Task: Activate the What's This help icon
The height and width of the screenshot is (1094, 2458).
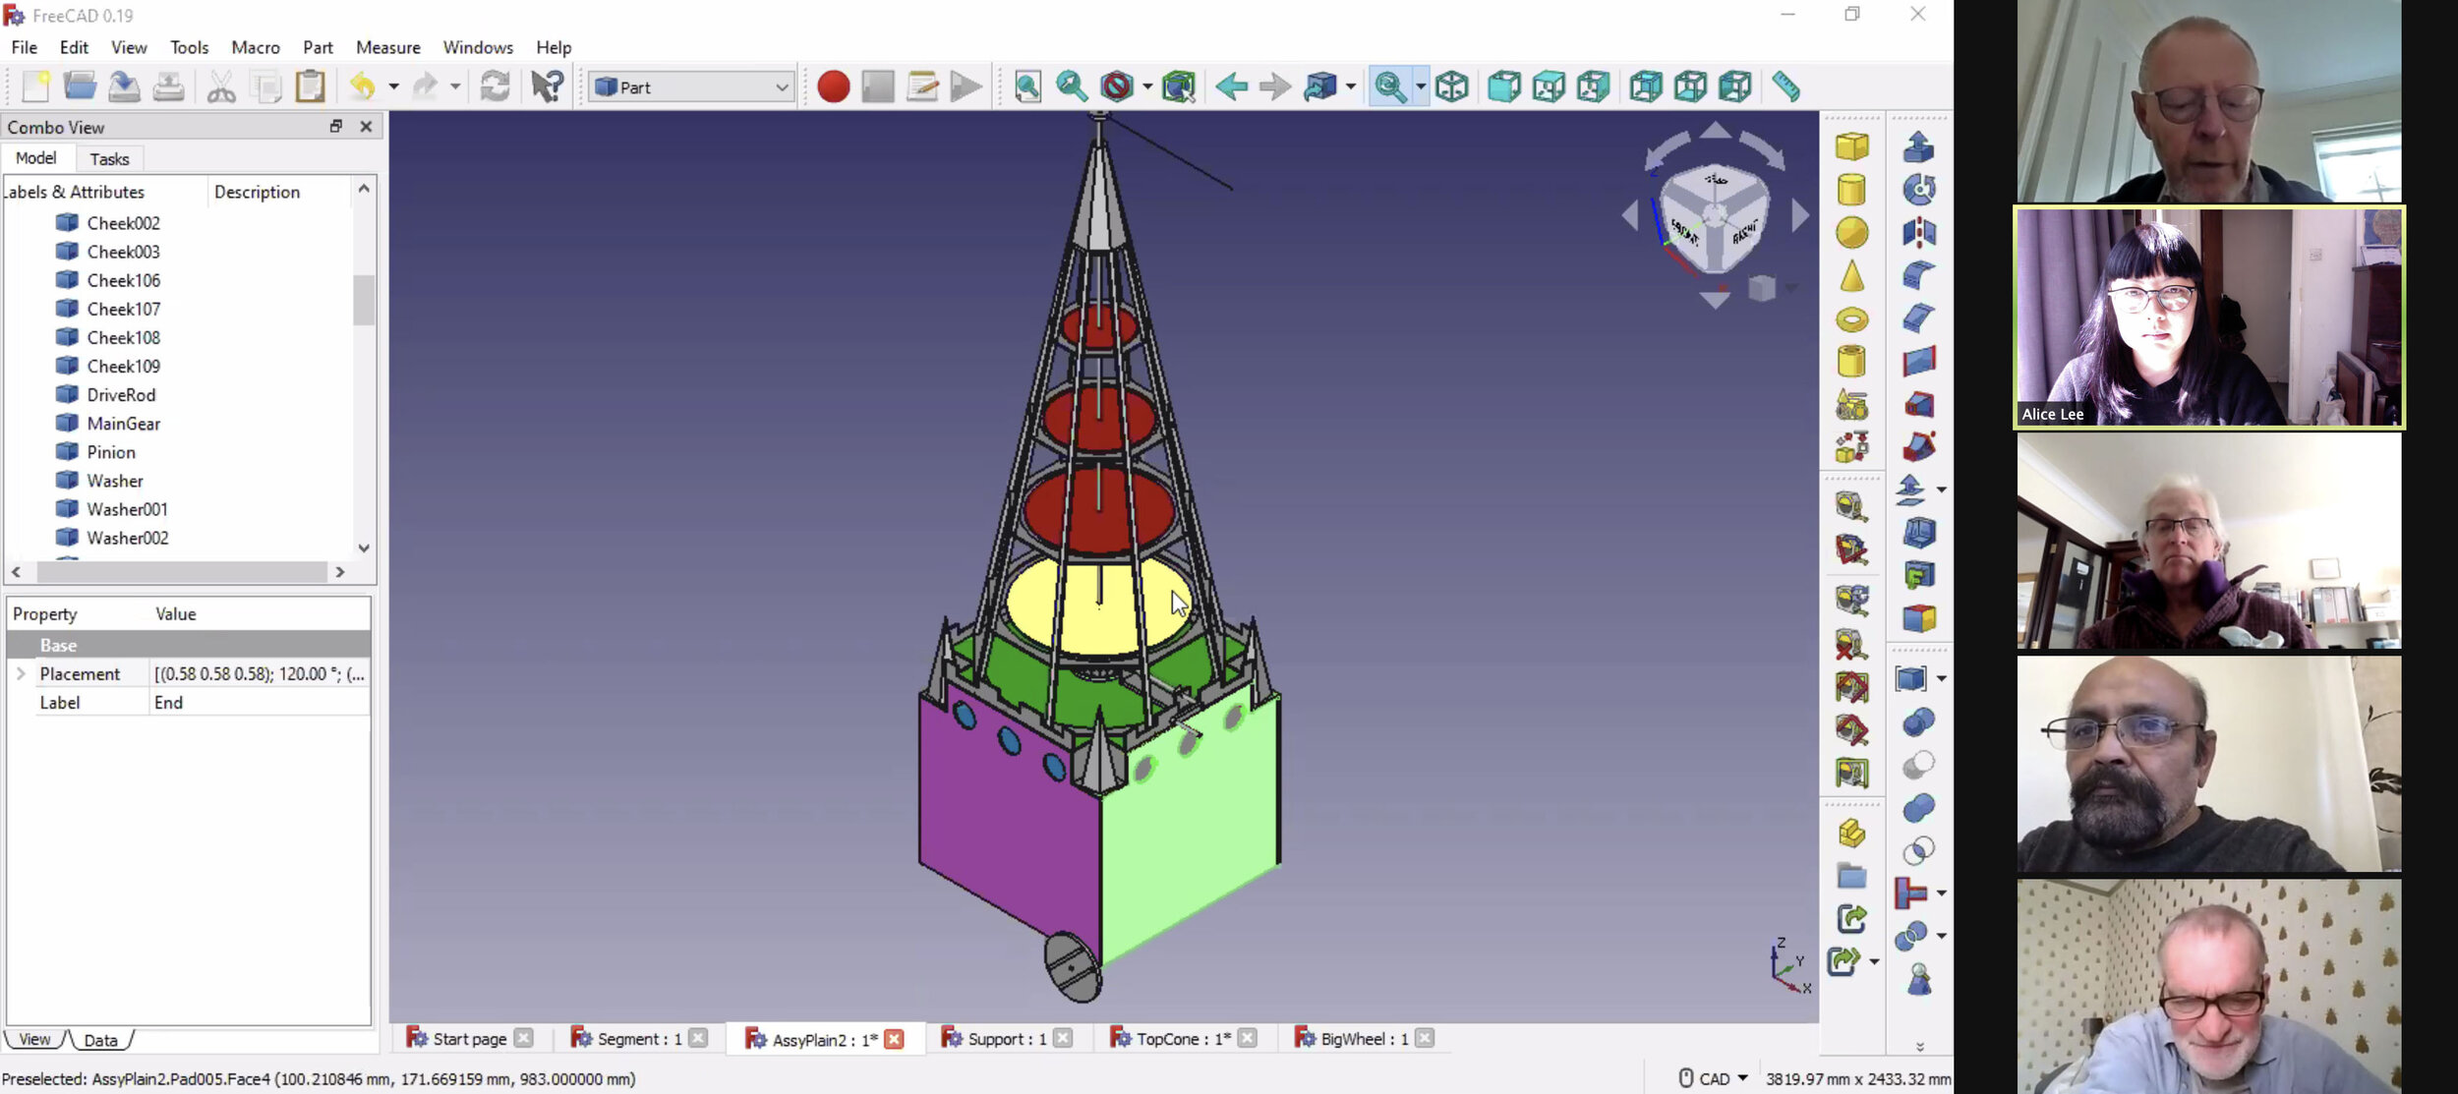Action: point(547,86)
